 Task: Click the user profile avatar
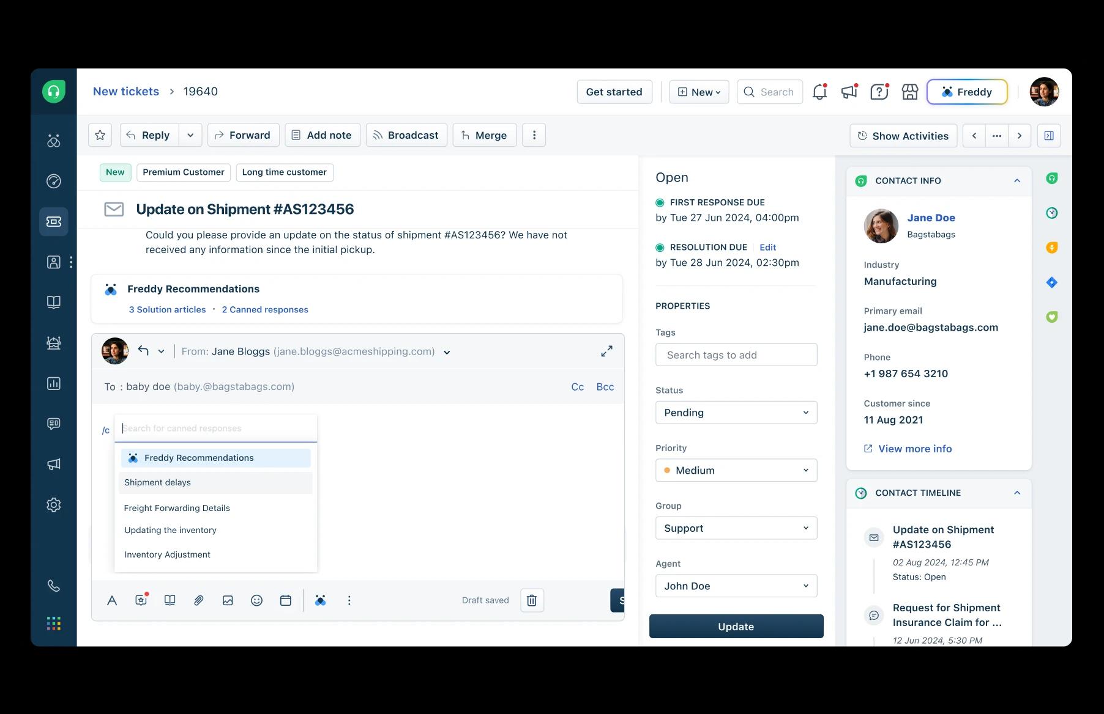click(x=1044, y=92)
